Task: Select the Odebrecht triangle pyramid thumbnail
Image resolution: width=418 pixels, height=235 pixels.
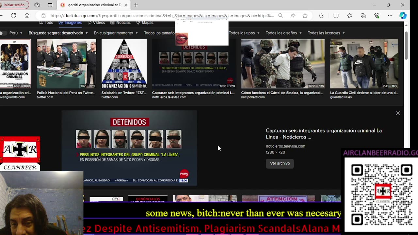Action: [x=124, y=64]
